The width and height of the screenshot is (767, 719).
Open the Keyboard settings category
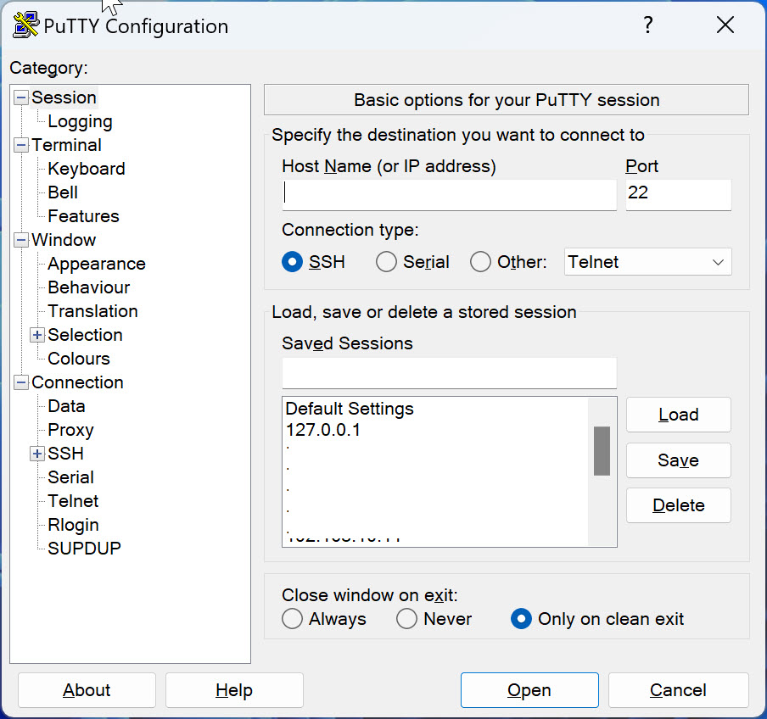(87, 169)
